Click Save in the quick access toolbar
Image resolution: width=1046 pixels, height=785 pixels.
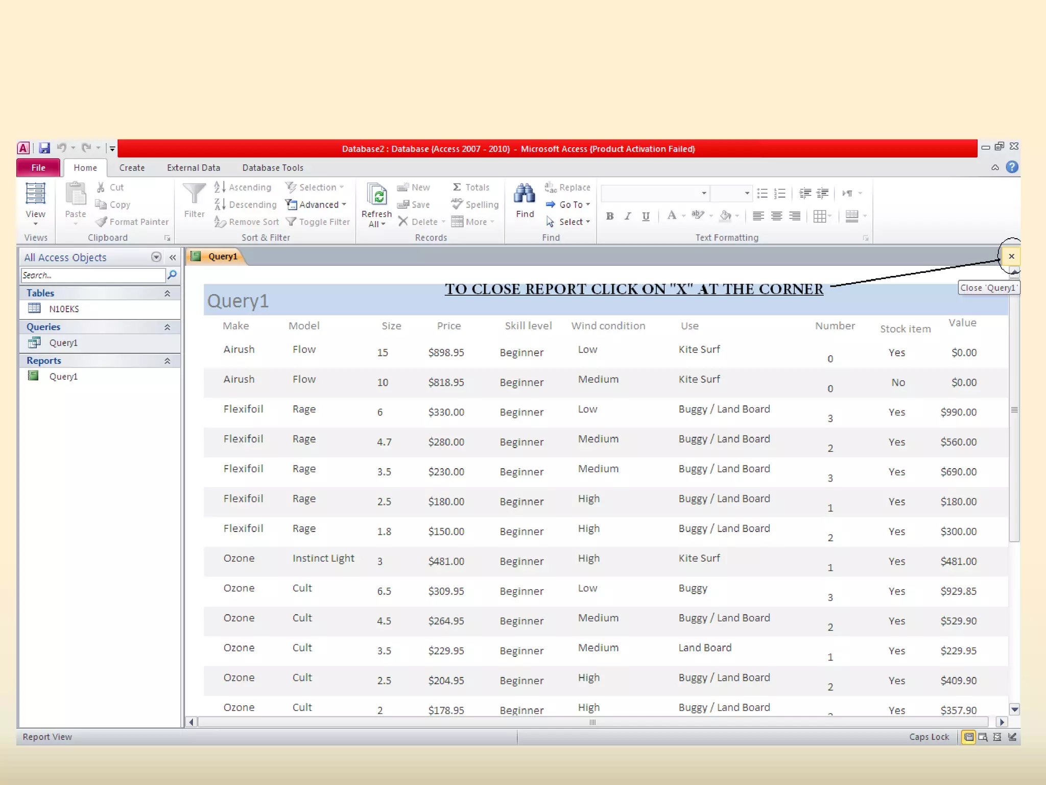(44, 148)
